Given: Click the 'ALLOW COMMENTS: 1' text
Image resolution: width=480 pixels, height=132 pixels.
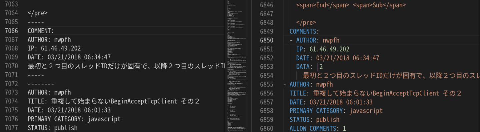Looking at the screenshot, I should [318, 128].
